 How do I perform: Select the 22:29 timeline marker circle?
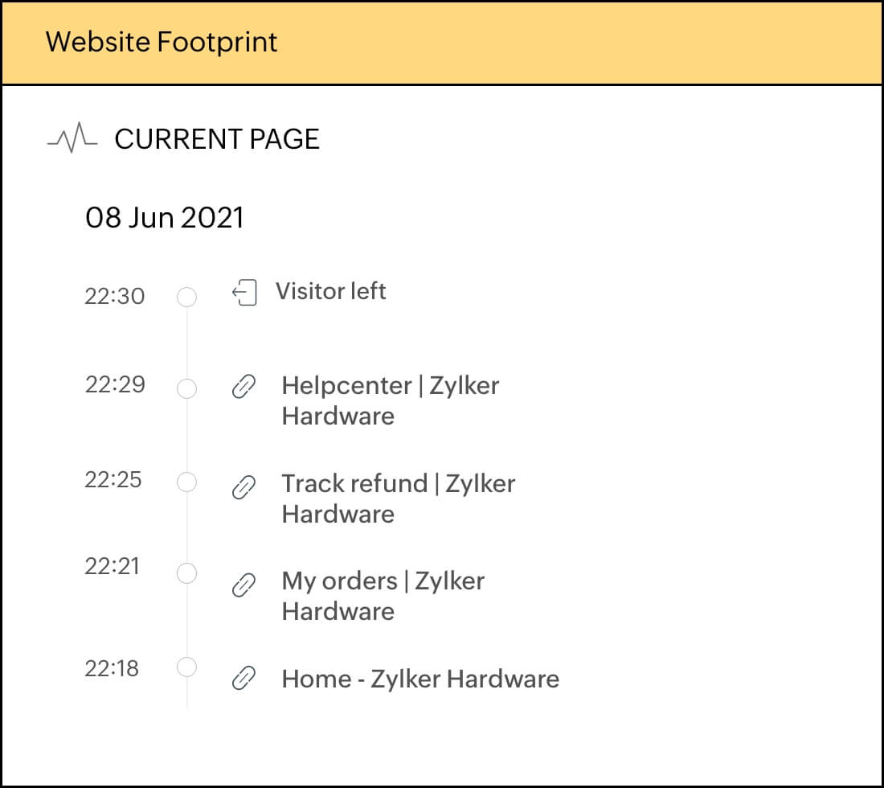point(186,389)
